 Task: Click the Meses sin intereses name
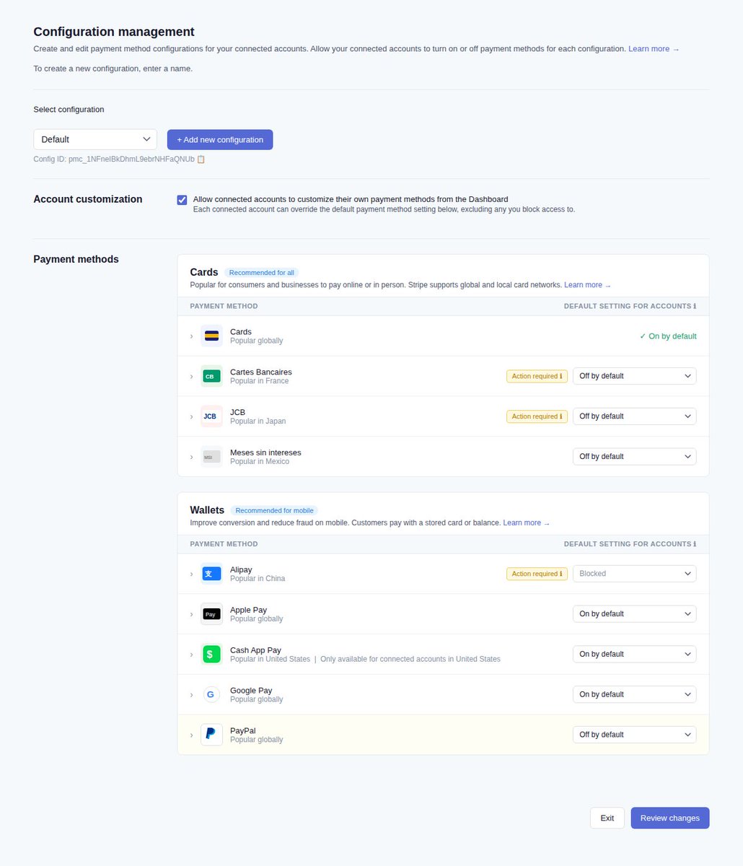click(x=265, y=452)
